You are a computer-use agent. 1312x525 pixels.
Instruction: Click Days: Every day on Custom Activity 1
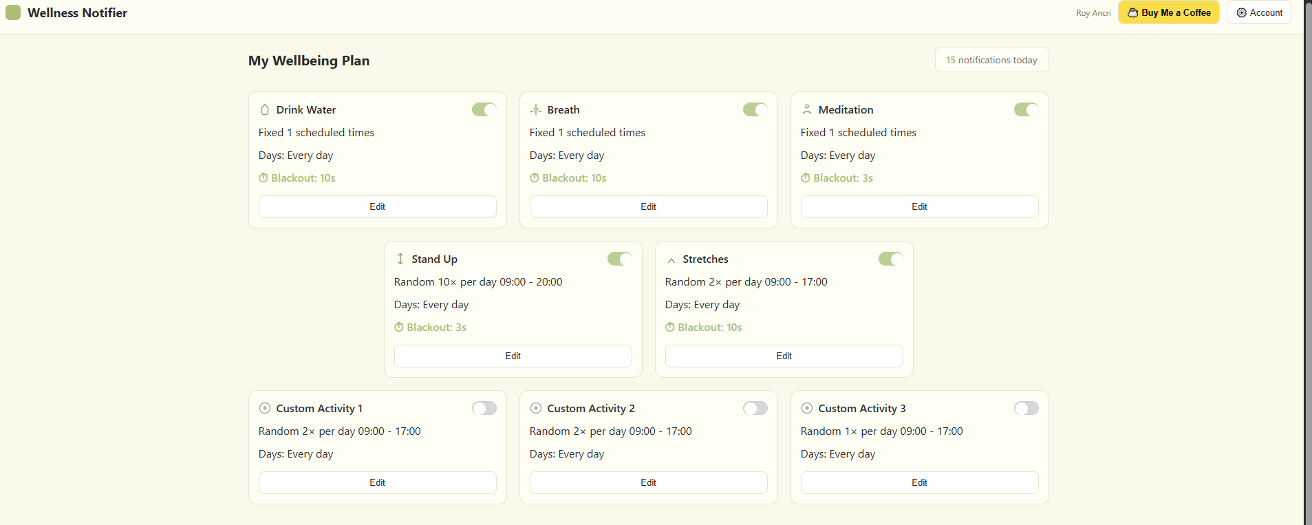[296, 454]
